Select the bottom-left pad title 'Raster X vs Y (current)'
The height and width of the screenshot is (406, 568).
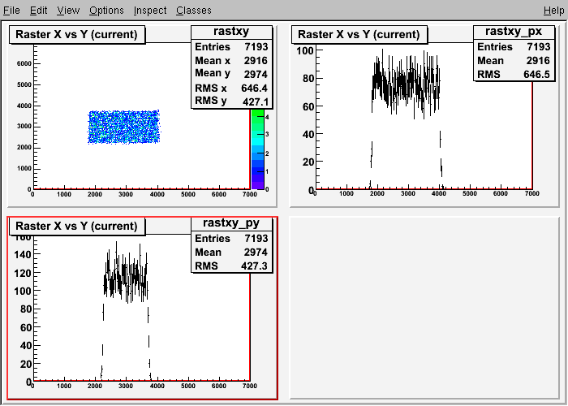[x=77, y=226]
